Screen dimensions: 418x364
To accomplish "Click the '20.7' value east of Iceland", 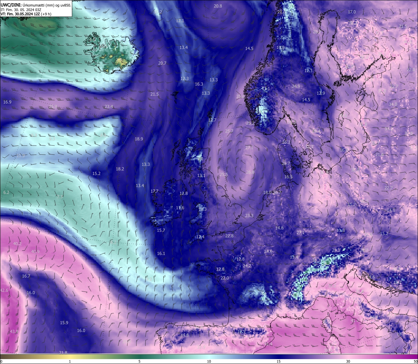I will point(162,63).
